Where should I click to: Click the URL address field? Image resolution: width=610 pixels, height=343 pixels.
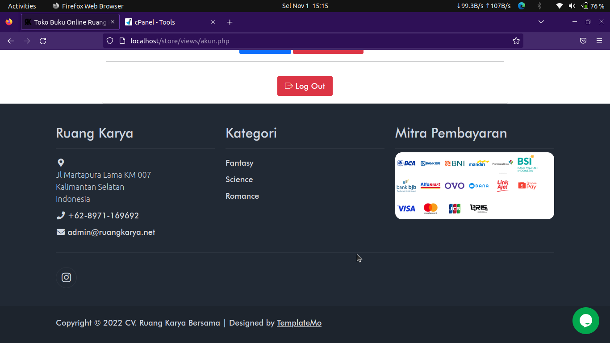(x=313, y=41)
